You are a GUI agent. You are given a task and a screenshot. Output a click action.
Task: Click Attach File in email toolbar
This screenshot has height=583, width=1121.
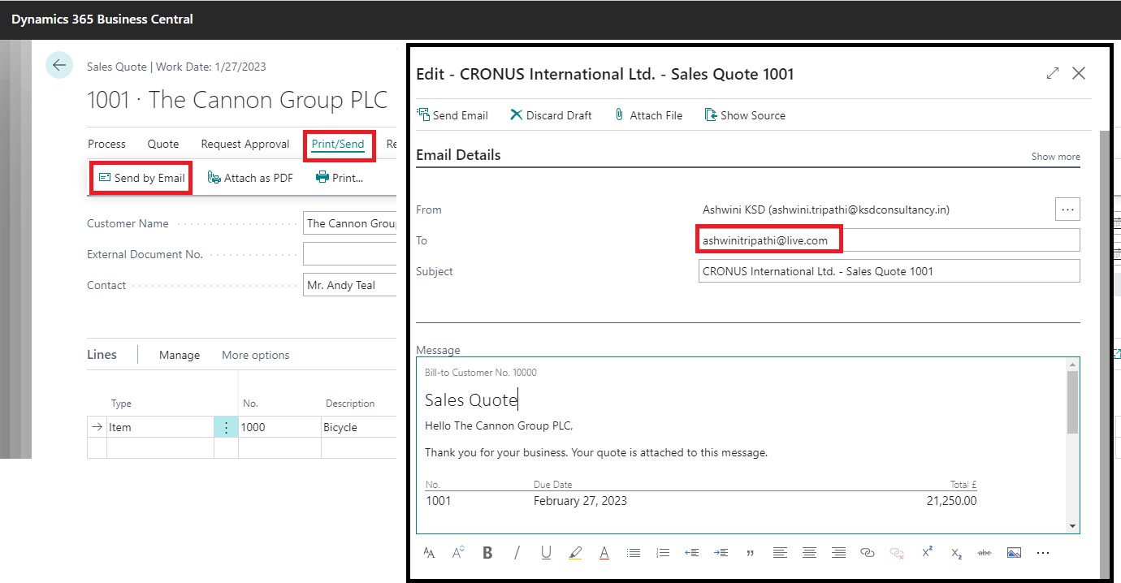(647, 115)
